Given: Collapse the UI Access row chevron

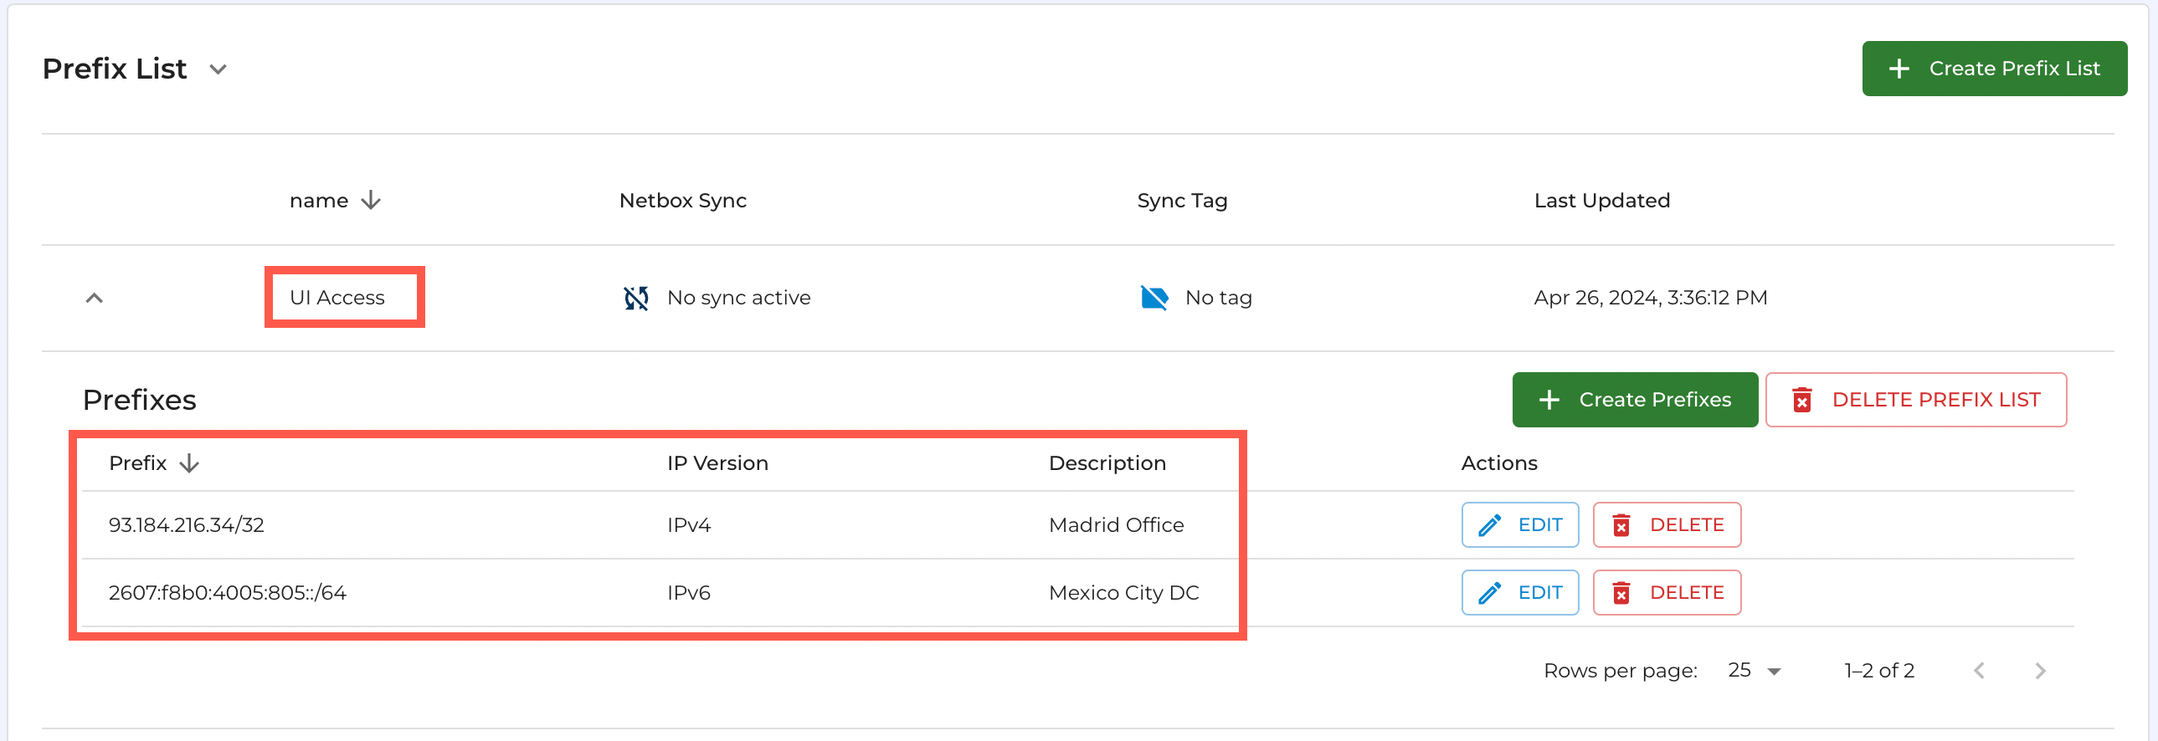Looking at the screenshot, I should 95,298.
